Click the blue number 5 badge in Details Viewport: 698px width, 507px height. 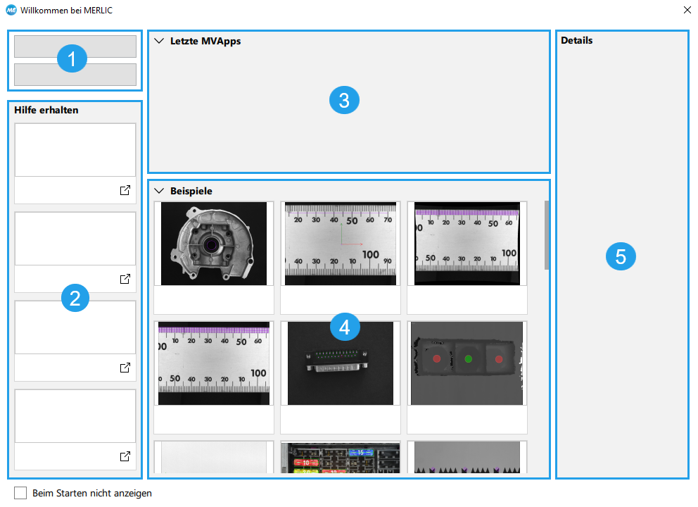coord(621,257)
